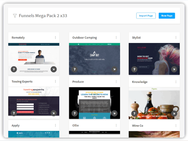Screen dimensions: 188x141
Task: Click the 'Apply' card title
Action: pyautogui.click(x=15, y=126)
